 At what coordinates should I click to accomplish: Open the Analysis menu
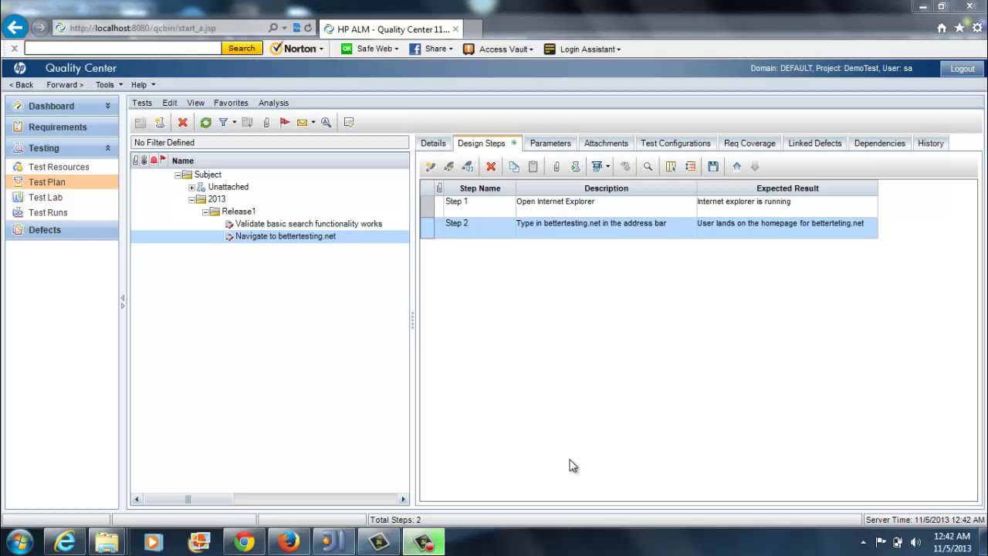273,103
